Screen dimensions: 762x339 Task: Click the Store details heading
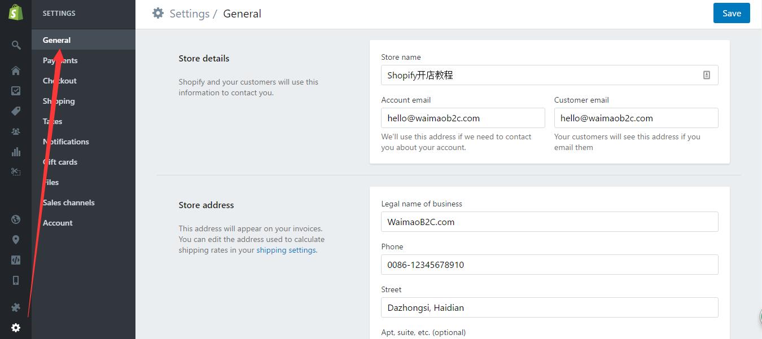204,58
